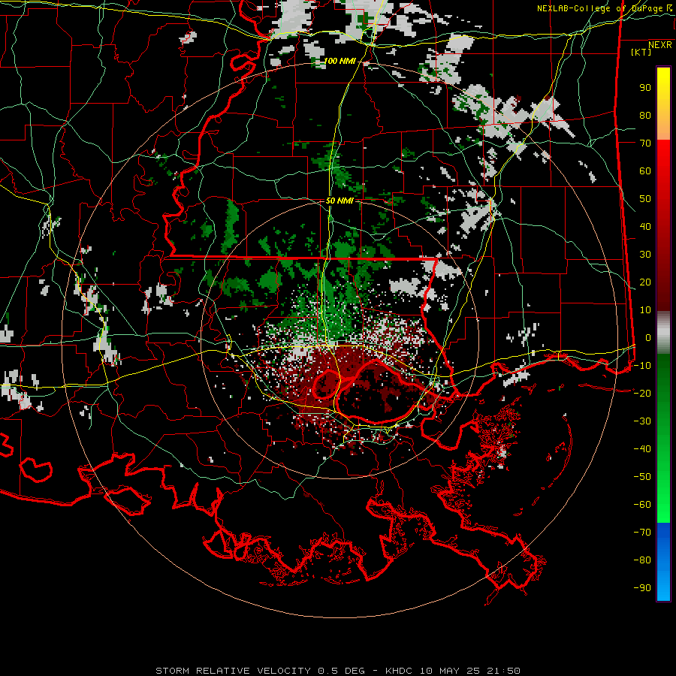
Task: Click the 60 value on the velocity scale
Action: pyautogui.click(x=645, y=171)
